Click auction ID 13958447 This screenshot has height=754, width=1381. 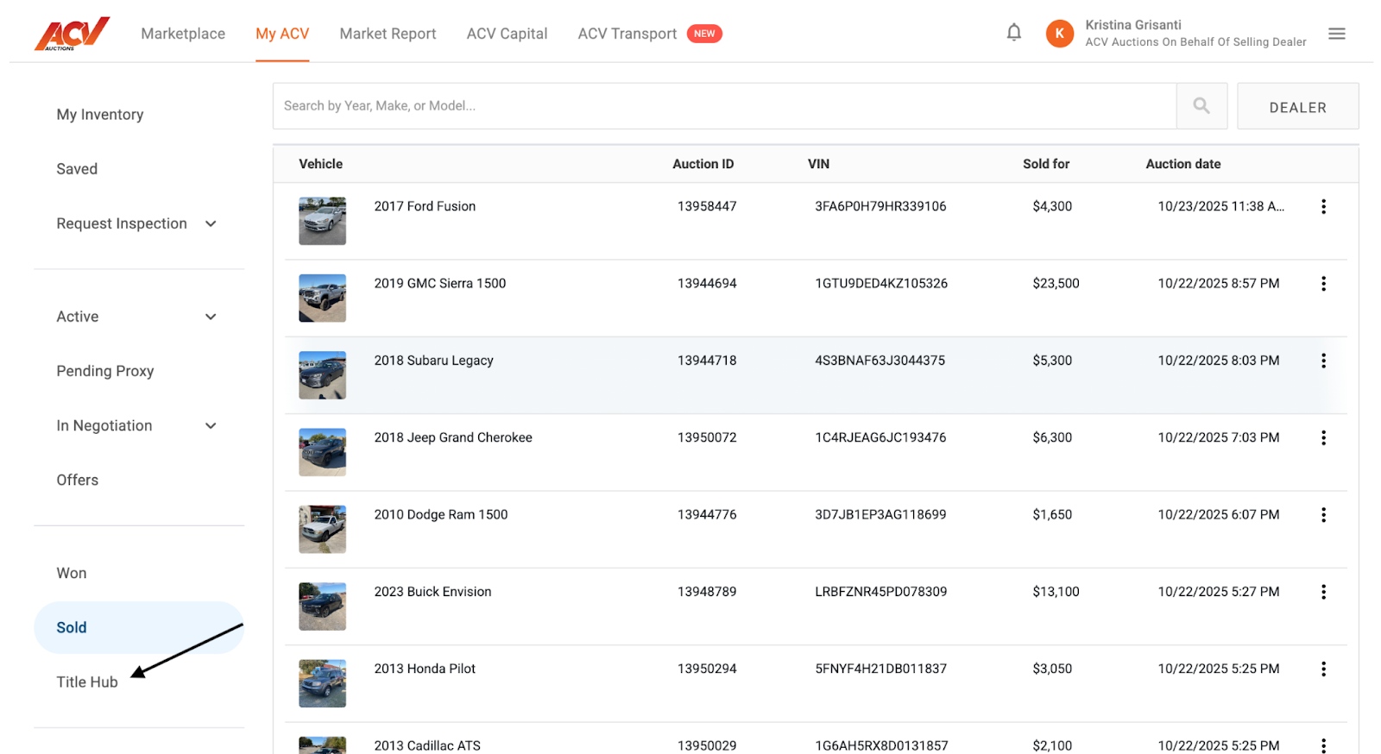click(x=707, y=206)
